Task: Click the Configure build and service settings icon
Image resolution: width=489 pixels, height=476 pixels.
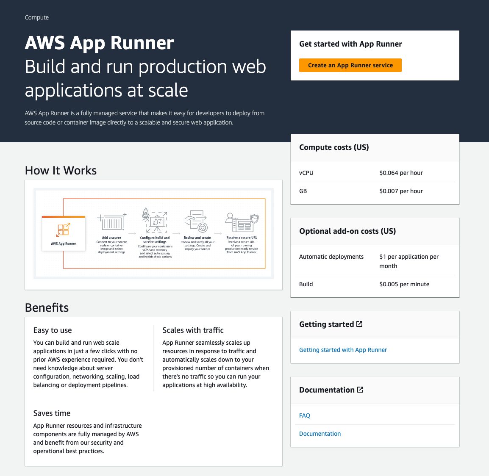Action: click(155, 221)
